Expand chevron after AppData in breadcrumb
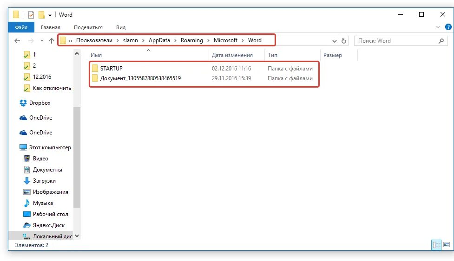Screen dimensions: 454x261 click(x=175, y=41)
